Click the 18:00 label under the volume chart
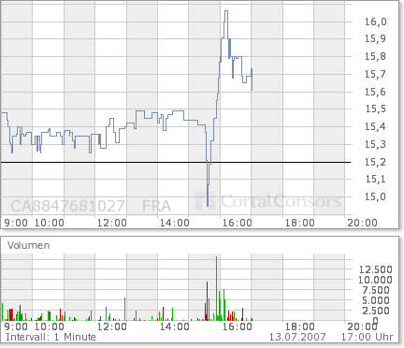 (x=300, y=326)
